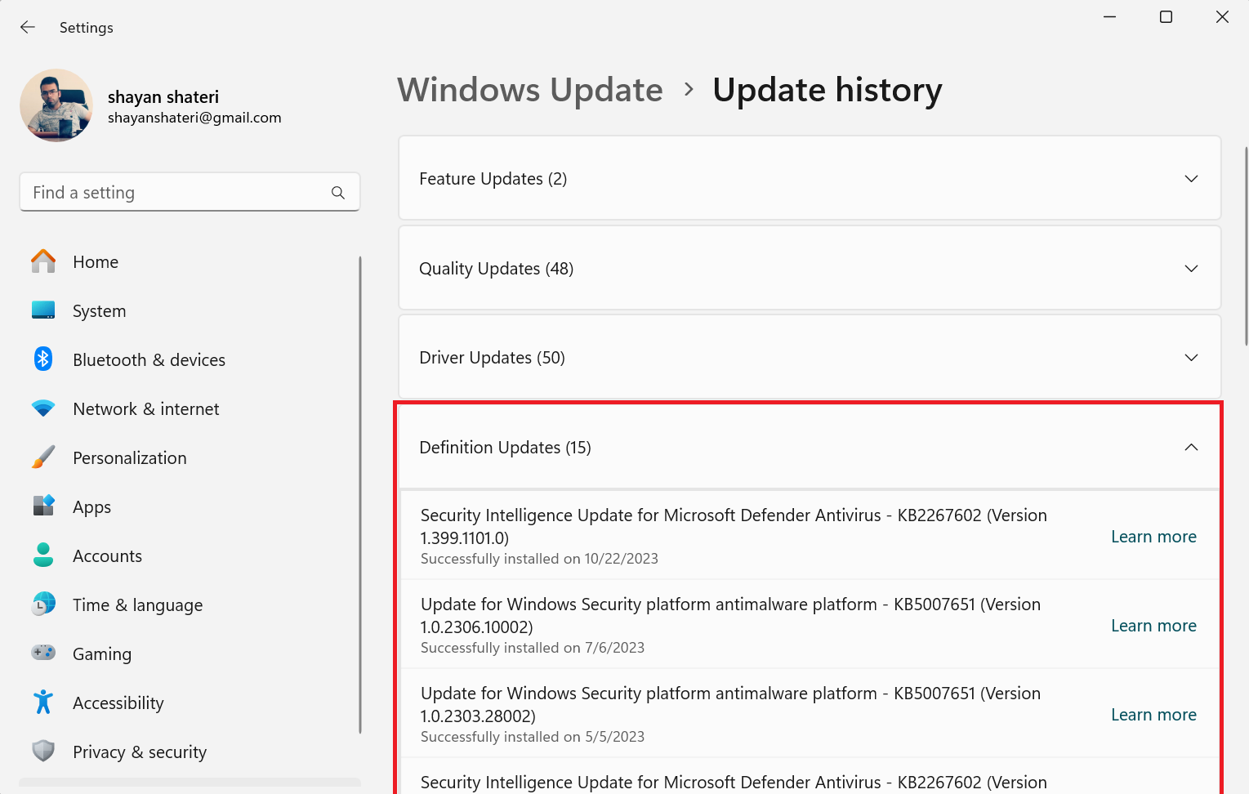Learn more about version 1.0.2306.10002 update
Screen dimensions: 1249x794
[x=1153, y=626]
